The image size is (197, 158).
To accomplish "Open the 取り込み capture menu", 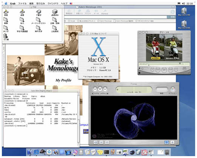I will [40, 3].
